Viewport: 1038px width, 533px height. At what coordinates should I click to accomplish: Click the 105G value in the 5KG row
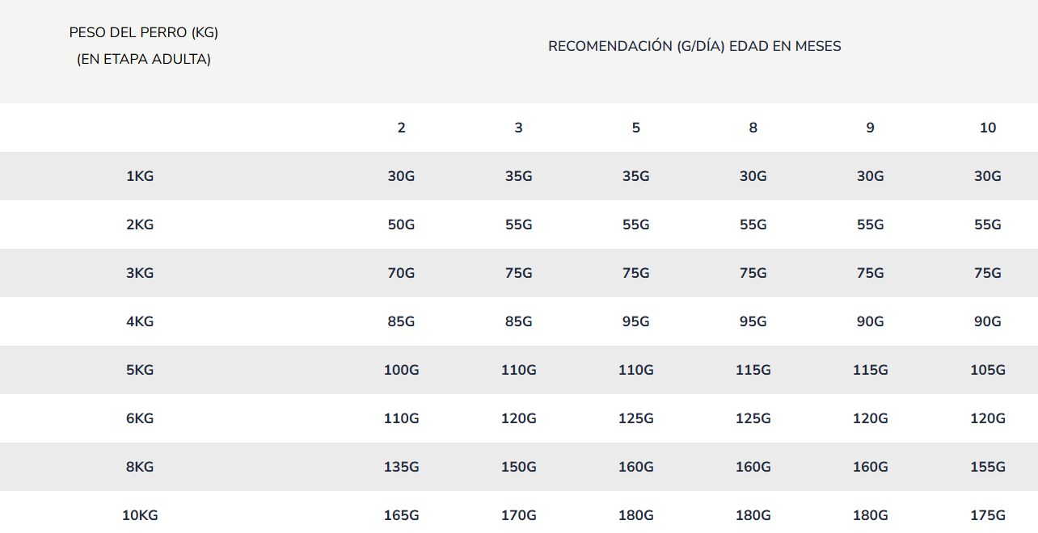pyautogui.click(x=988, y=370)
